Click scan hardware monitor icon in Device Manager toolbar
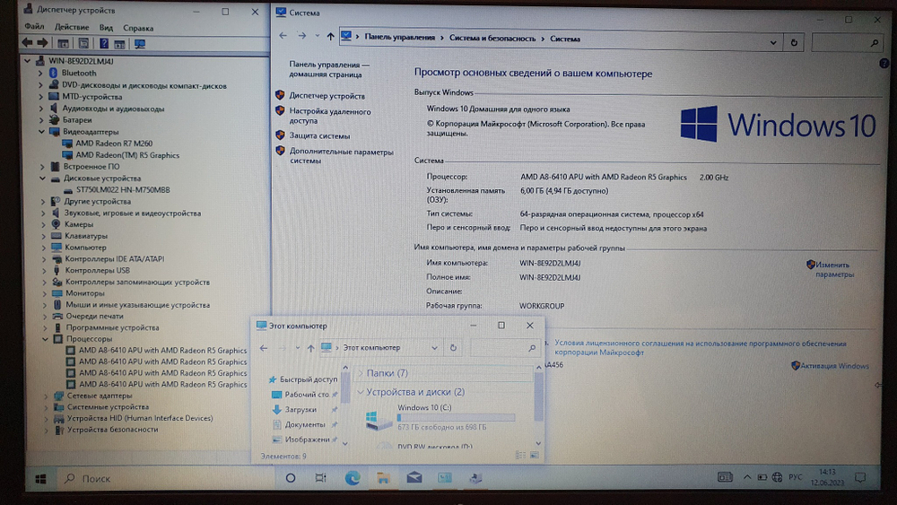The image size is (897, 505). 140,43
